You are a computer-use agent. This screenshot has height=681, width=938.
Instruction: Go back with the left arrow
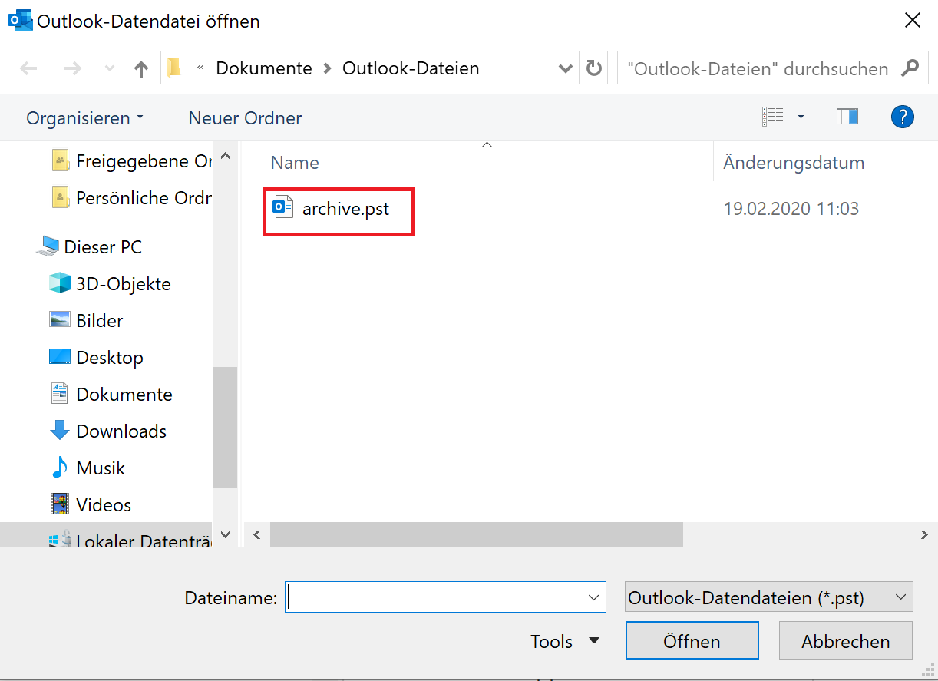(28, 69)
